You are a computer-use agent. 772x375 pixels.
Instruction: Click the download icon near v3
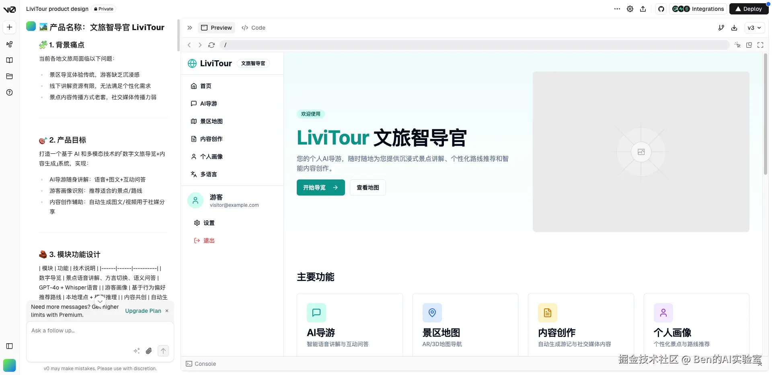734,28
